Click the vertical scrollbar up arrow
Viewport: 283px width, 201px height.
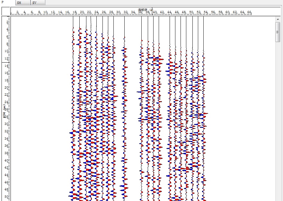[x=278, y=20]
